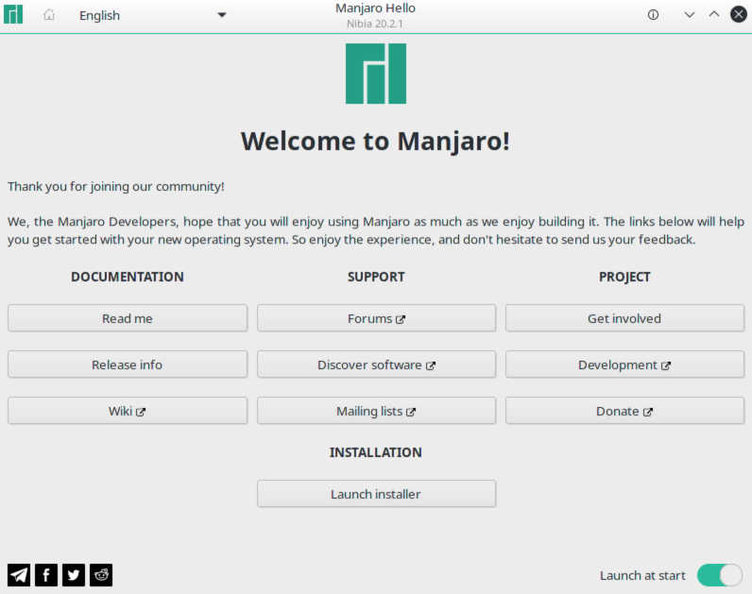752x594 pixels.
Task: Open the Development link
Action: coord(624,365)
